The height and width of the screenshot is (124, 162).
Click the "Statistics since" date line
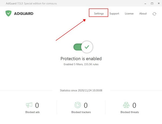81,90
